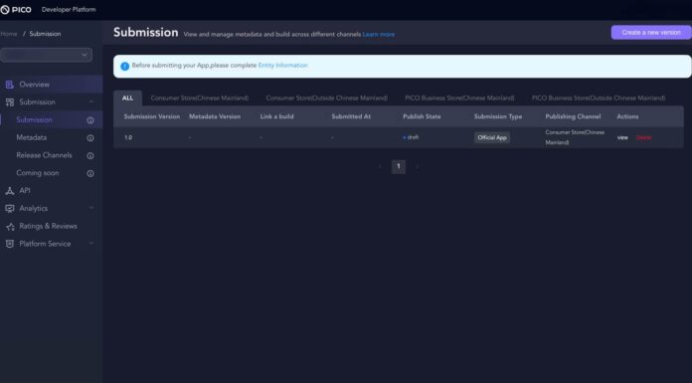
Task: Collapse the Submission sidebar section
Action: (91, 102)
